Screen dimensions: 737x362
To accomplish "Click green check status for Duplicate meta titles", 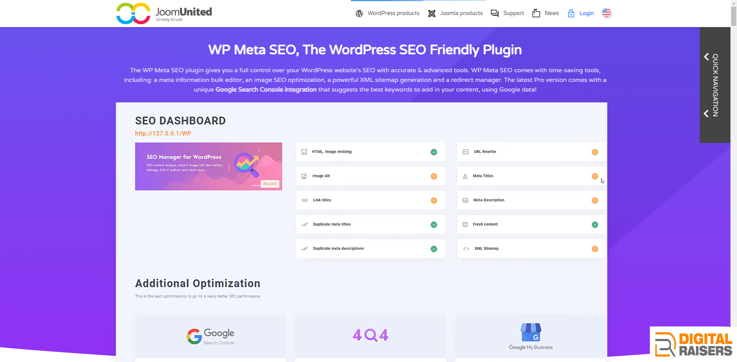I will (434, 225).
